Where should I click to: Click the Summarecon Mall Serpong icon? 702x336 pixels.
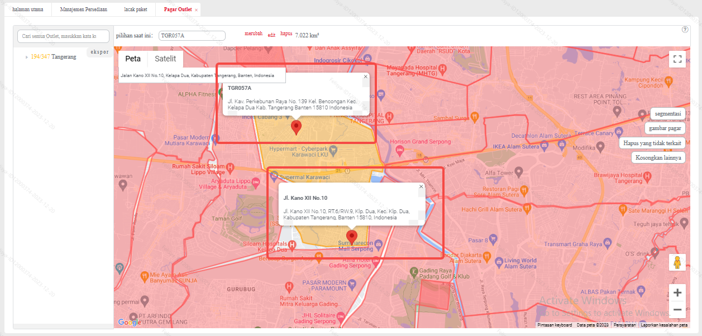click(x=379, y=244)
